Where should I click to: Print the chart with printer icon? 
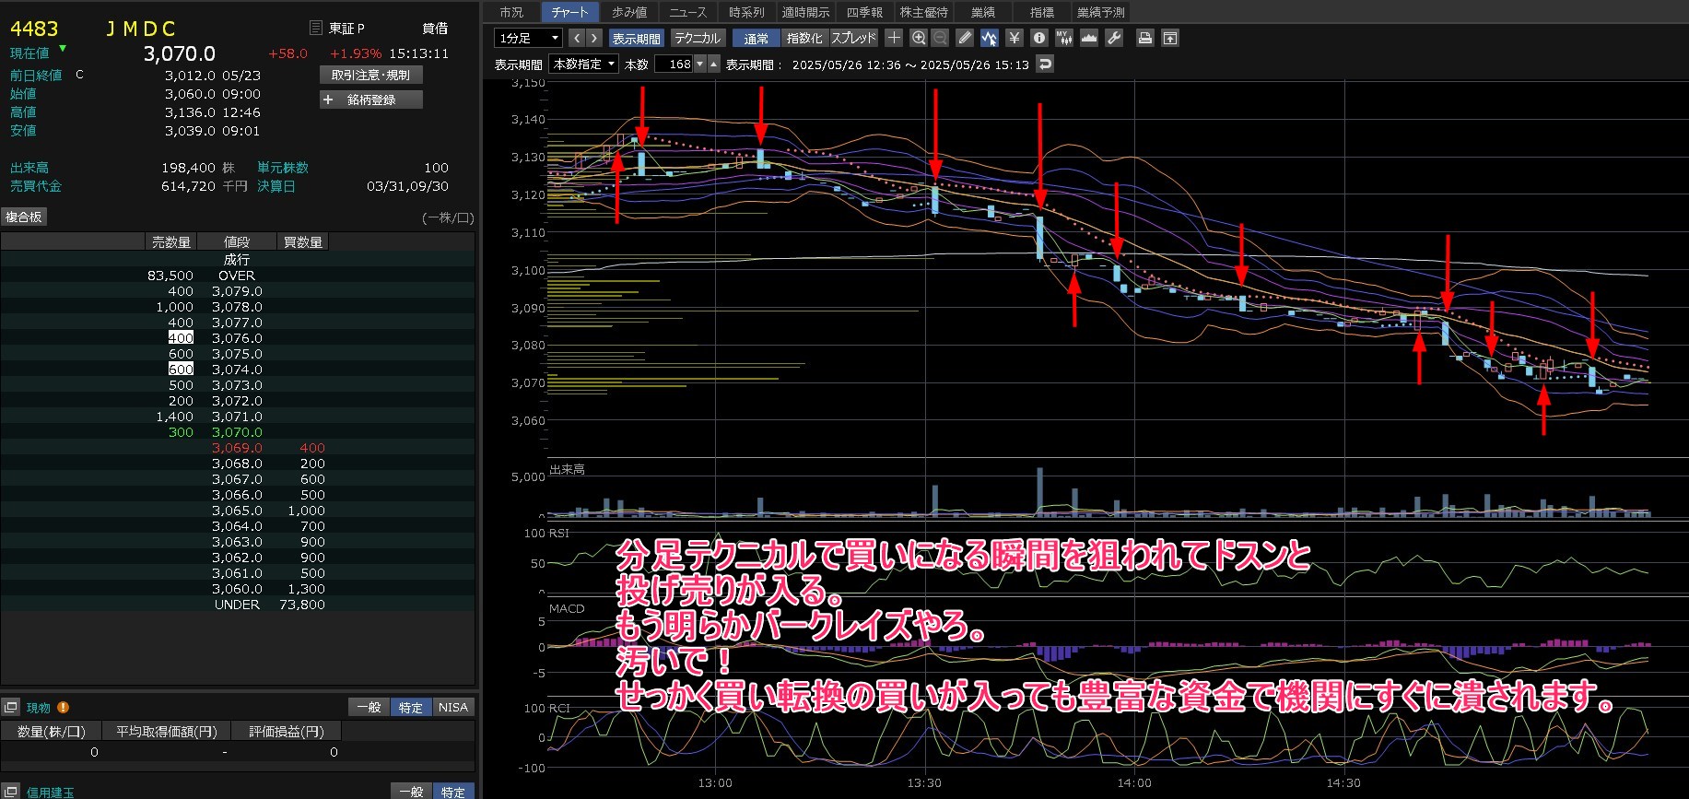pos(1144,38)
